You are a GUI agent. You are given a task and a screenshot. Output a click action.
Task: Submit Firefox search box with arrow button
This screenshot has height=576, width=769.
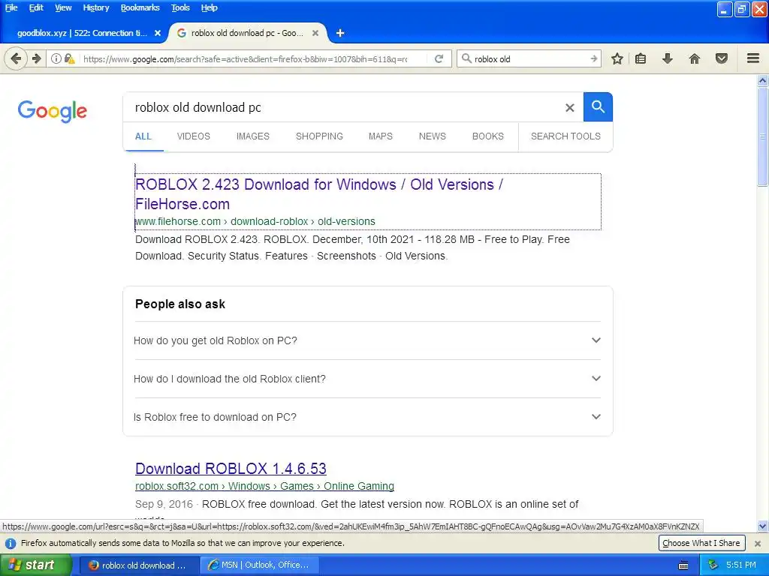594,58
